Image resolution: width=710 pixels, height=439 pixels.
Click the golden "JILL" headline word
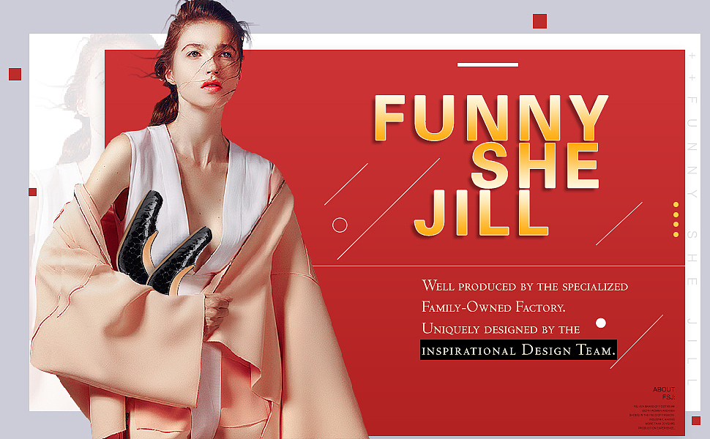[482, 213]
